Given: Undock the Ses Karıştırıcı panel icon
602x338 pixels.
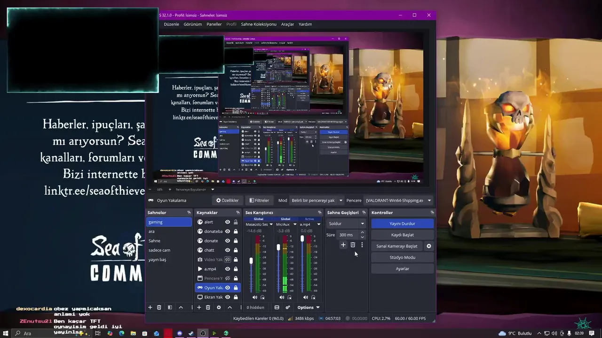Looking at the screenshot, I should (320, 213).
